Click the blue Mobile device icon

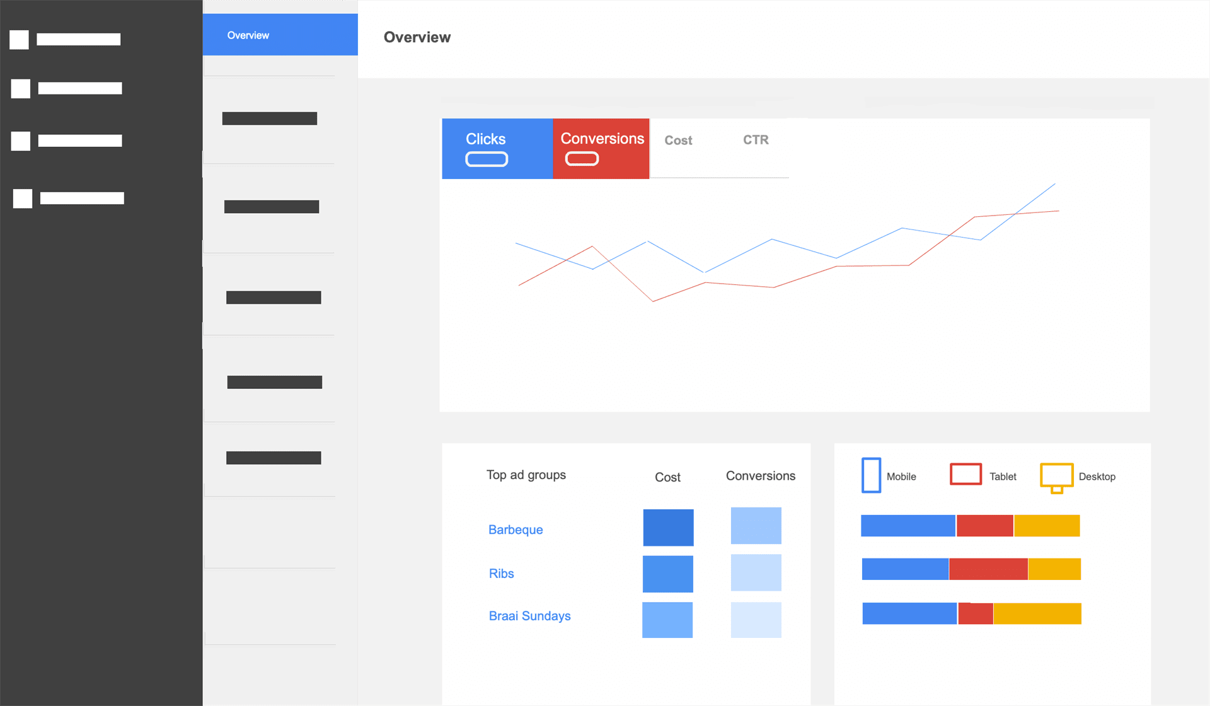tap(871, 475)
